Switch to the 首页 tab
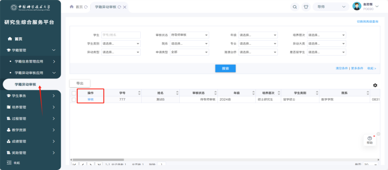388x170 pixels. click(x=78, y=7)
